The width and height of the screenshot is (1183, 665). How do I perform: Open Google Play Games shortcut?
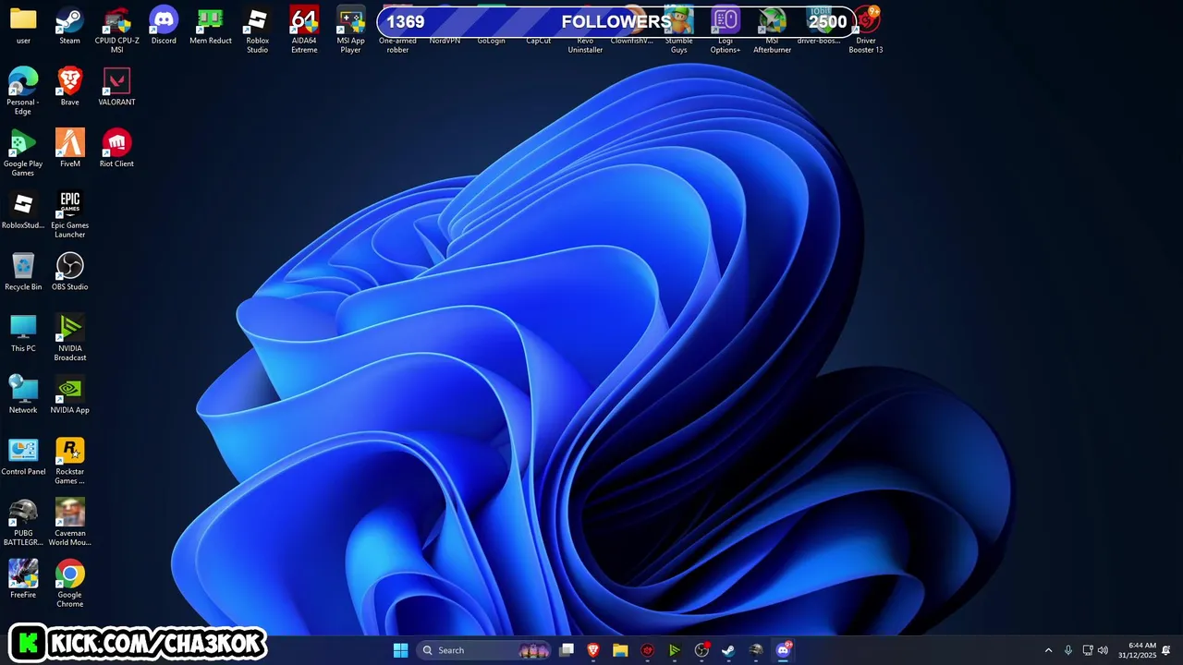coord(23,142)
